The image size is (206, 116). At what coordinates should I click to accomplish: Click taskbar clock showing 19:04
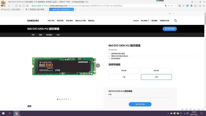194,113
